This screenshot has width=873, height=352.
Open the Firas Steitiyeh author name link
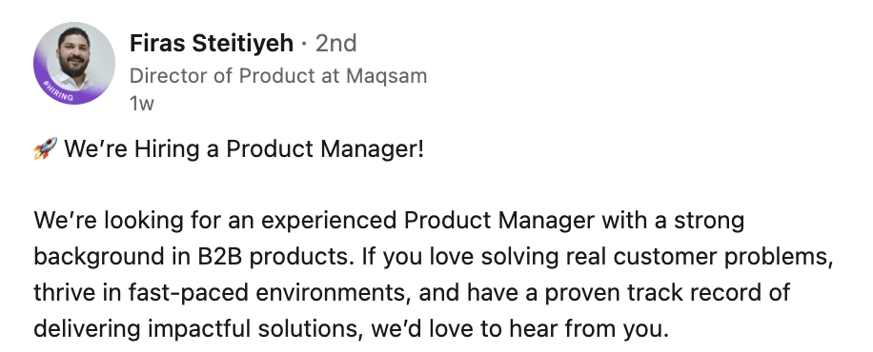[x=212, y=44]
